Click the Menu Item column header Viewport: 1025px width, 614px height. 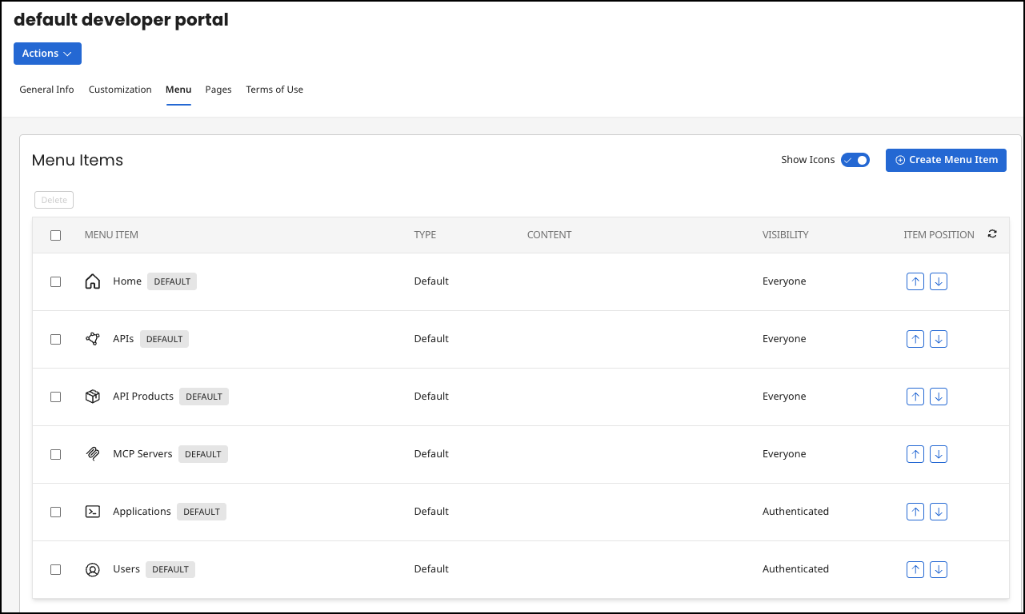(x=111, y=235)
